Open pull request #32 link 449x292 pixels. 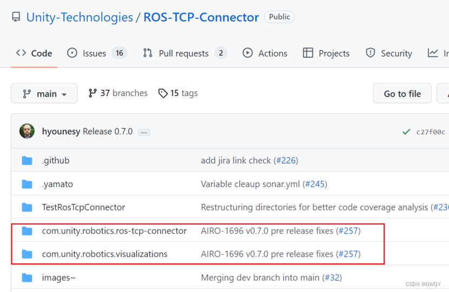pos(332,277)
